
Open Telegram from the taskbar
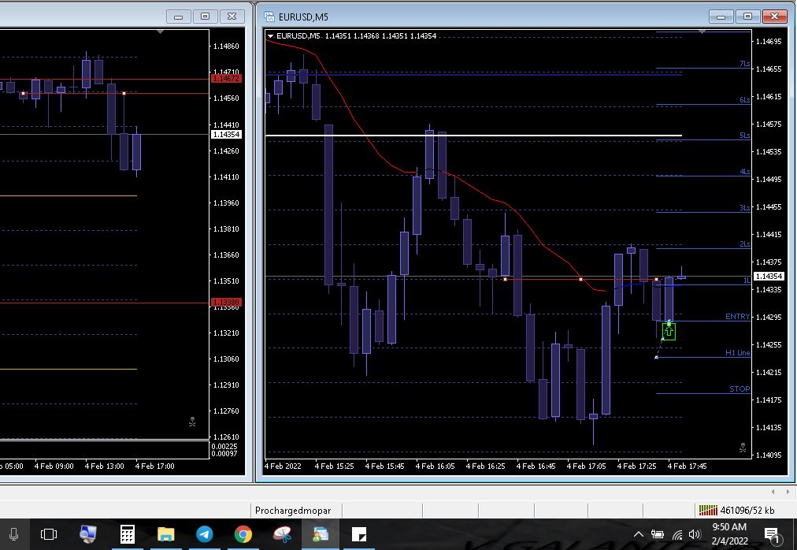(204, 534)
